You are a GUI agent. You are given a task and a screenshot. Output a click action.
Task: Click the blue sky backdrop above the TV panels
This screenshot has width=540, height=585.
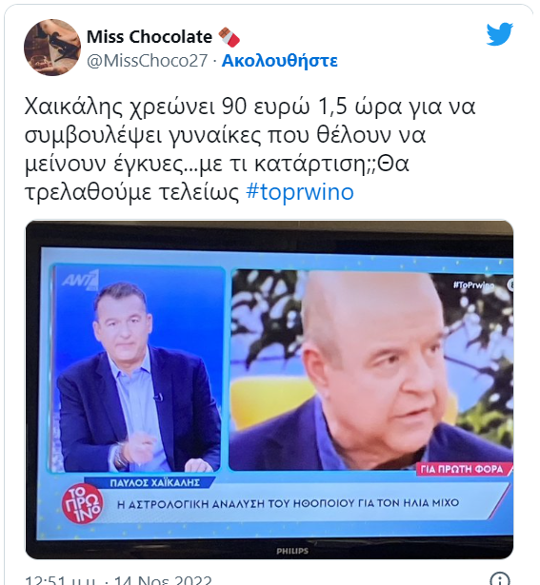tap(276, 258)
